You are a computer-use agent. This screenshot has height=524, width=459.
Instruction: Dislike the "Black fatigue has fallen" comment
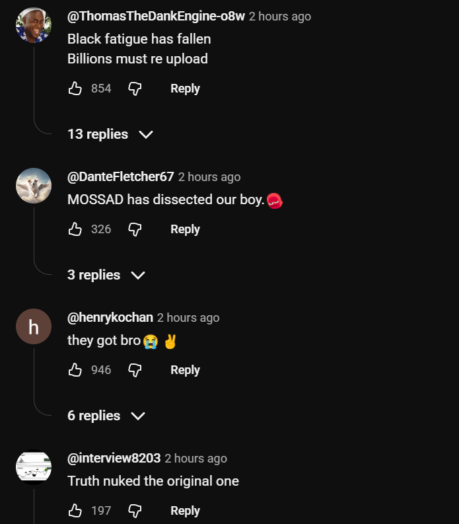135,89
